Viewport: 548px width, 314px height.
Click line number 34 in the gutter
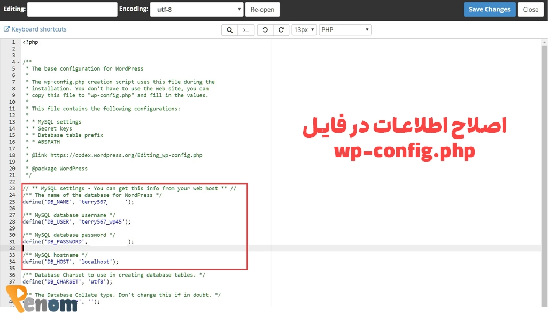click(12, 262)
